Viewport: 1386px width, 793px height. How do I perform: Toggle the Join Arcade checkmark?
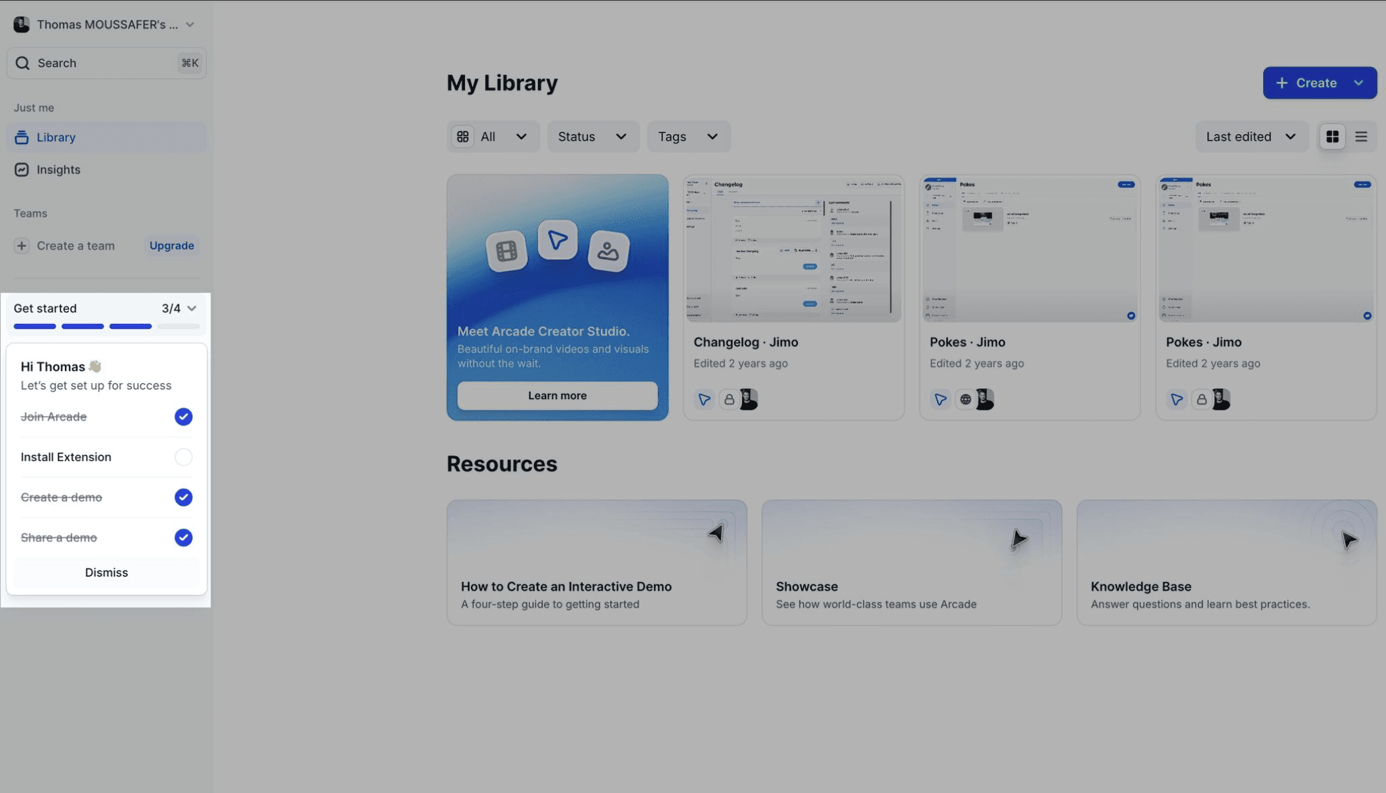[183, 417]
